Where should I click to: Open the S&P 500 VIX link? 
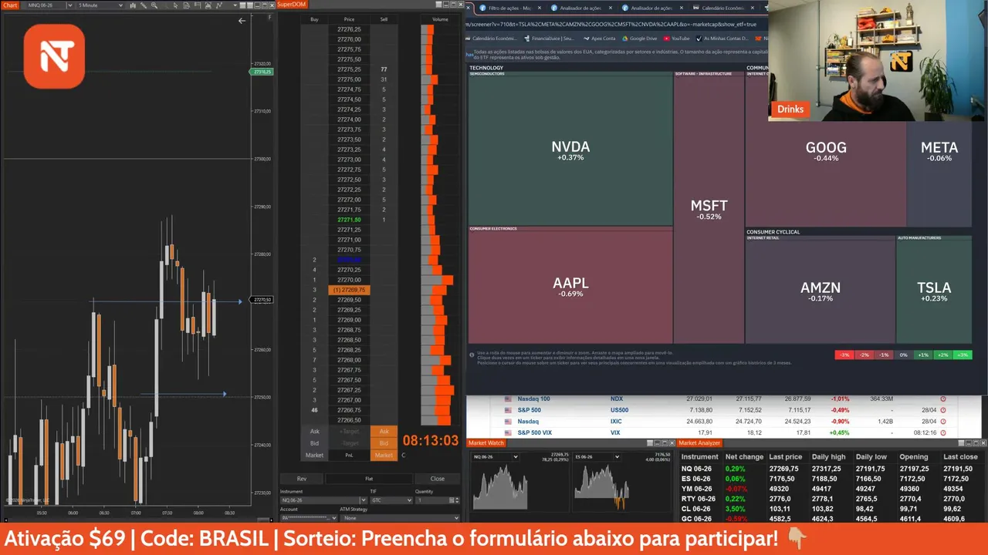click(x=534, y=432)
